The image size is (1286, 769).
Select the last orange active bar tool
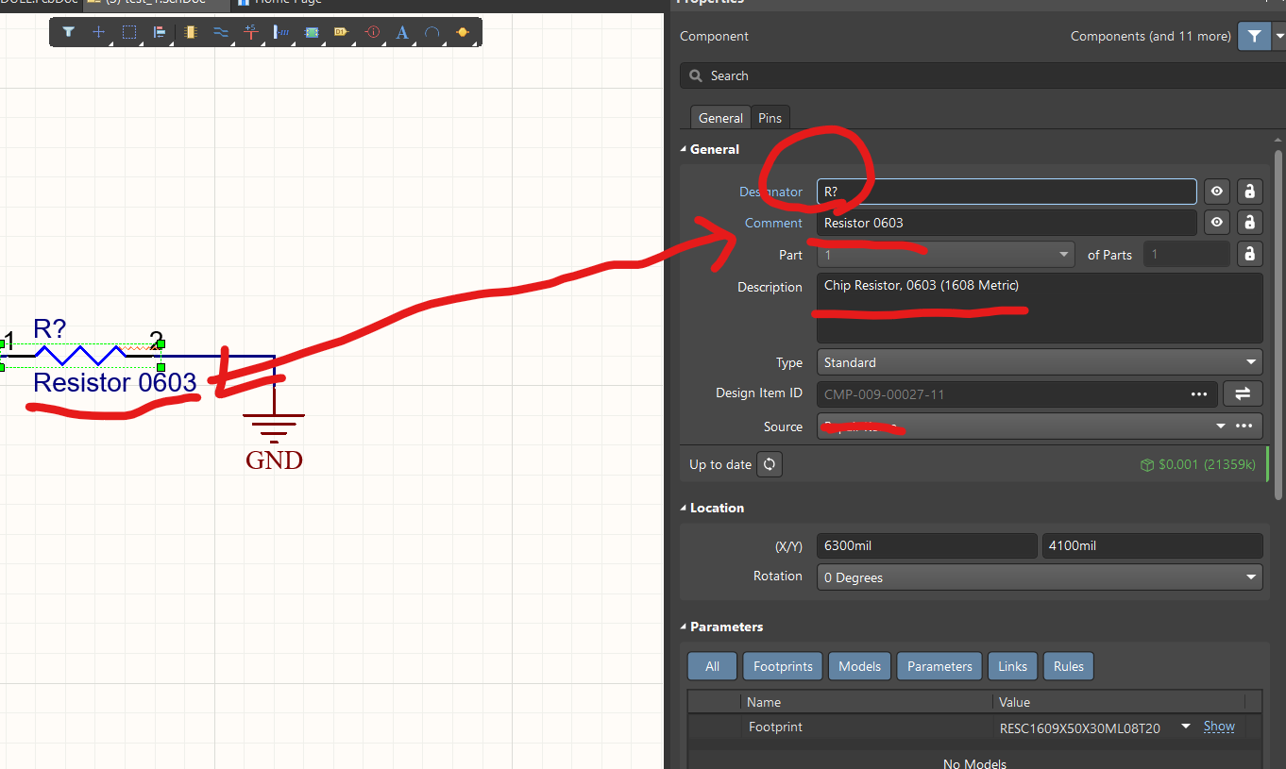[463, 32]
